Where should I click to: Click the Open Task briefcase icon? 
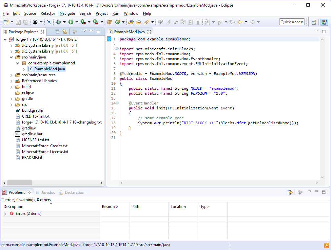click(139, 22)
